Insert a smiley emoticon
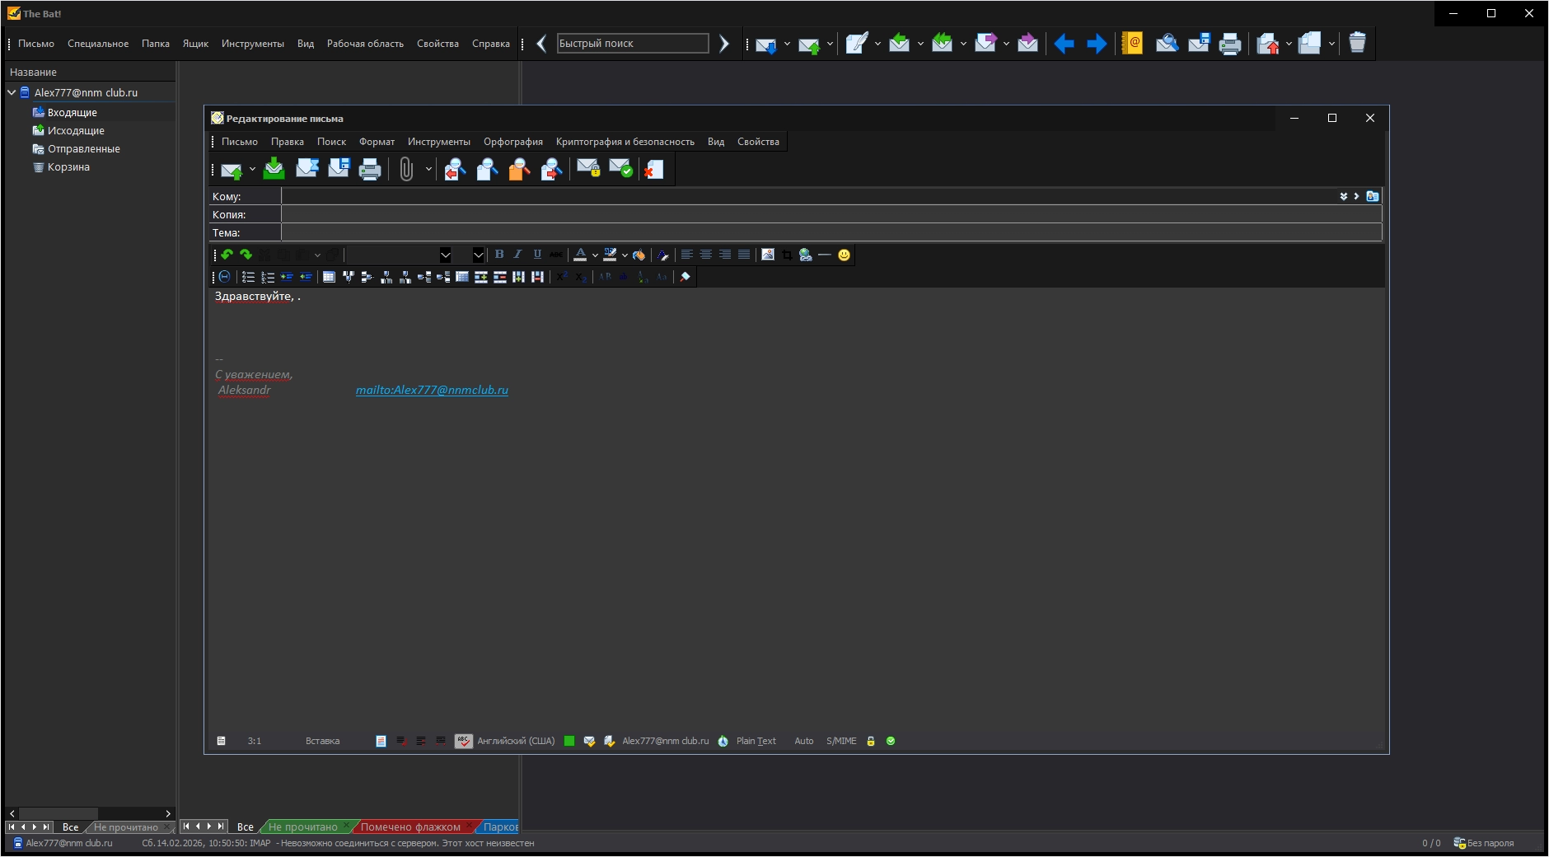Viewport: 1549px width, 857px height. click(844, 255)
